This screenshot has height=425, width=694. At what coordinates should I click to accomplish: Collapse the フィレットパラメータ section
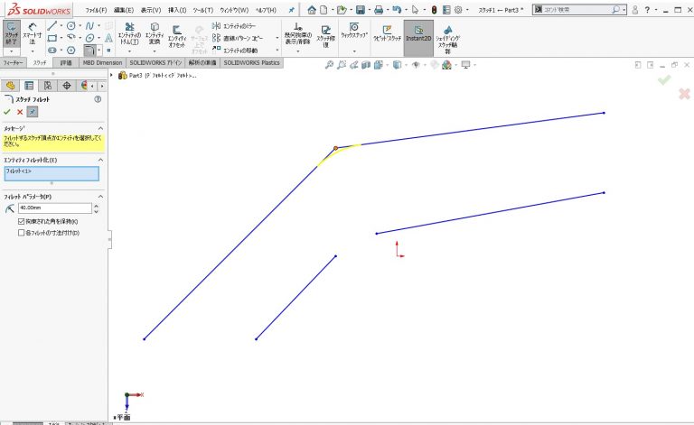tap(99, 196)
